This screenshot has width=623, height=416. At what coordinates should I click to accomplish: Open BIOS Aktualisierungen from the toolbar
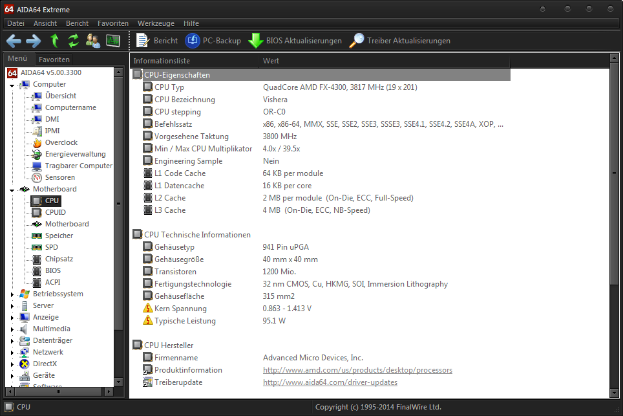pos(295,41)
